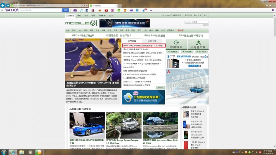Go forward with the browser forward arrow
276x155 pixels.
(8, 5)
